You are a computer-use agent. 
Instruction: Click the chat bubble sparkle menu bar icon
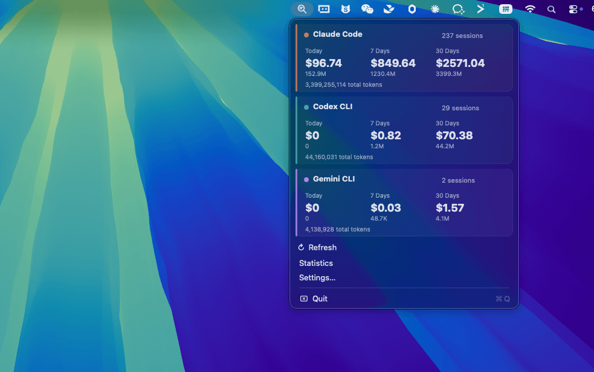(458, 9)
